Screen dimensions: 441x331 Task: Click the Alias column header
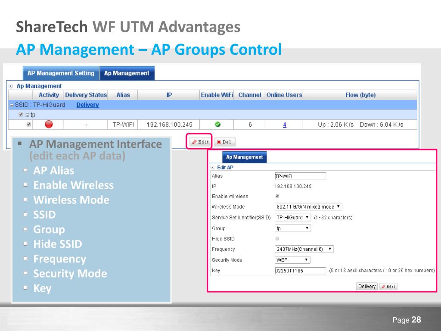pyautogui.click(x=123, y=95)
